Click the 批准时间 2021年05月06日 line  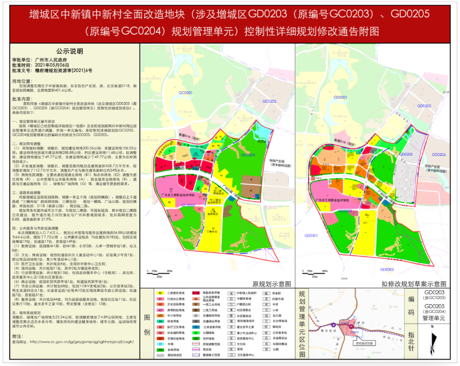tap(41, 65)
